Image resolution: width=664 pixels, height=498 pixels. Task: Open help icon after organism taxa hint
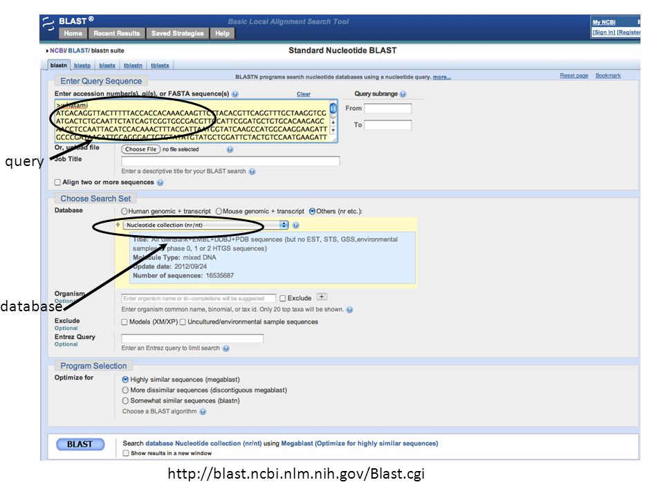pos(349,310)
